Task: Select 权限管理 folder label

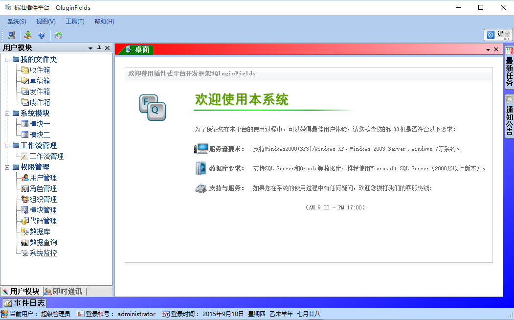Action: [35, 167]
